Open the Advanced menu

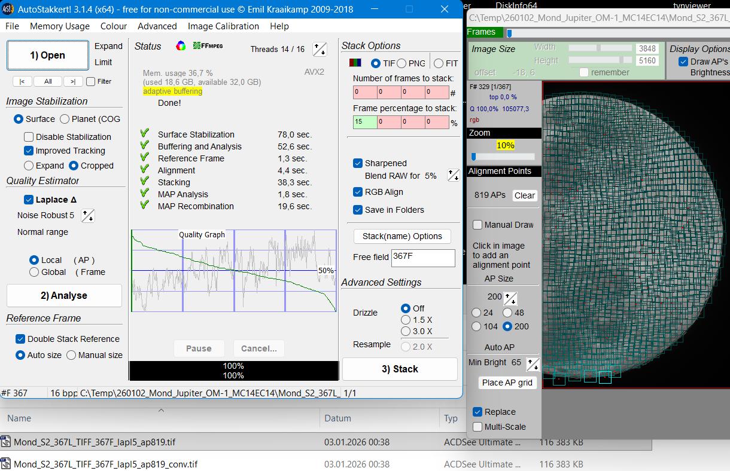[x=157, y=26]
